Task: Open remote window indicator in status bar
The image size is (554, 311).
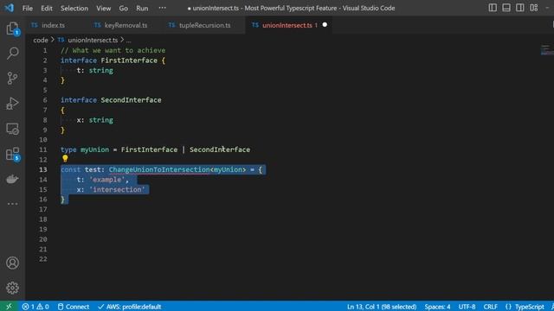Action: 9,307
